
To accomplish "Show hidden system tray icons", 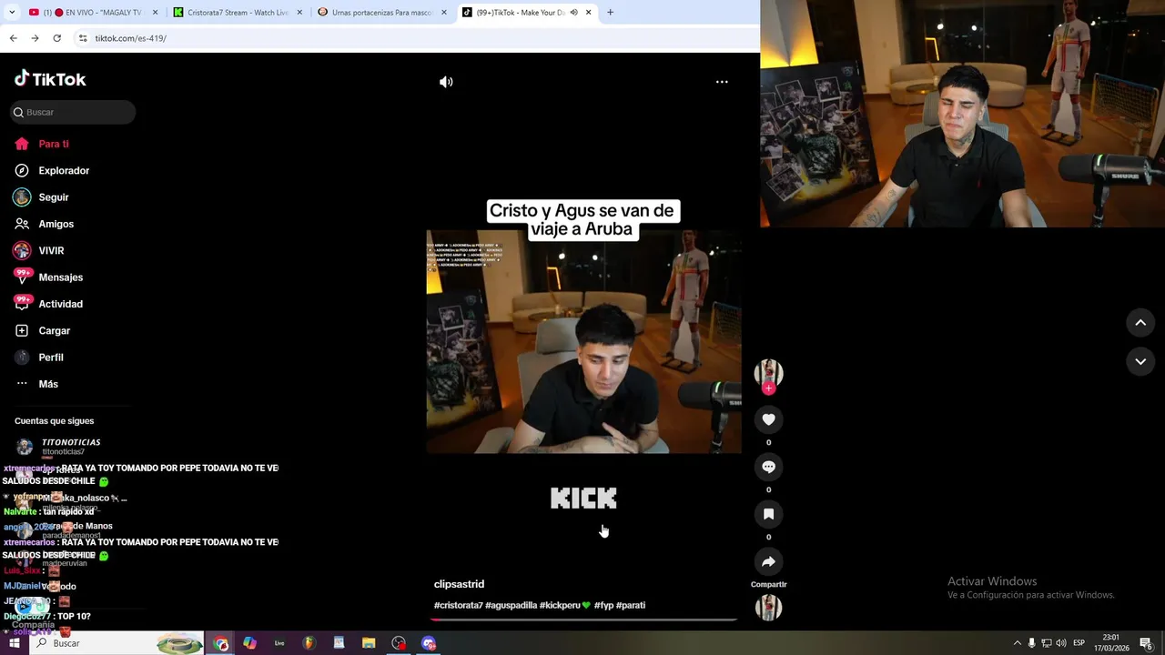I will (1017, 643).
